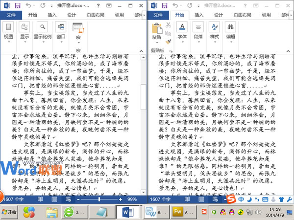
Task: Click read mode icon in right status bar
Action: 187,199
